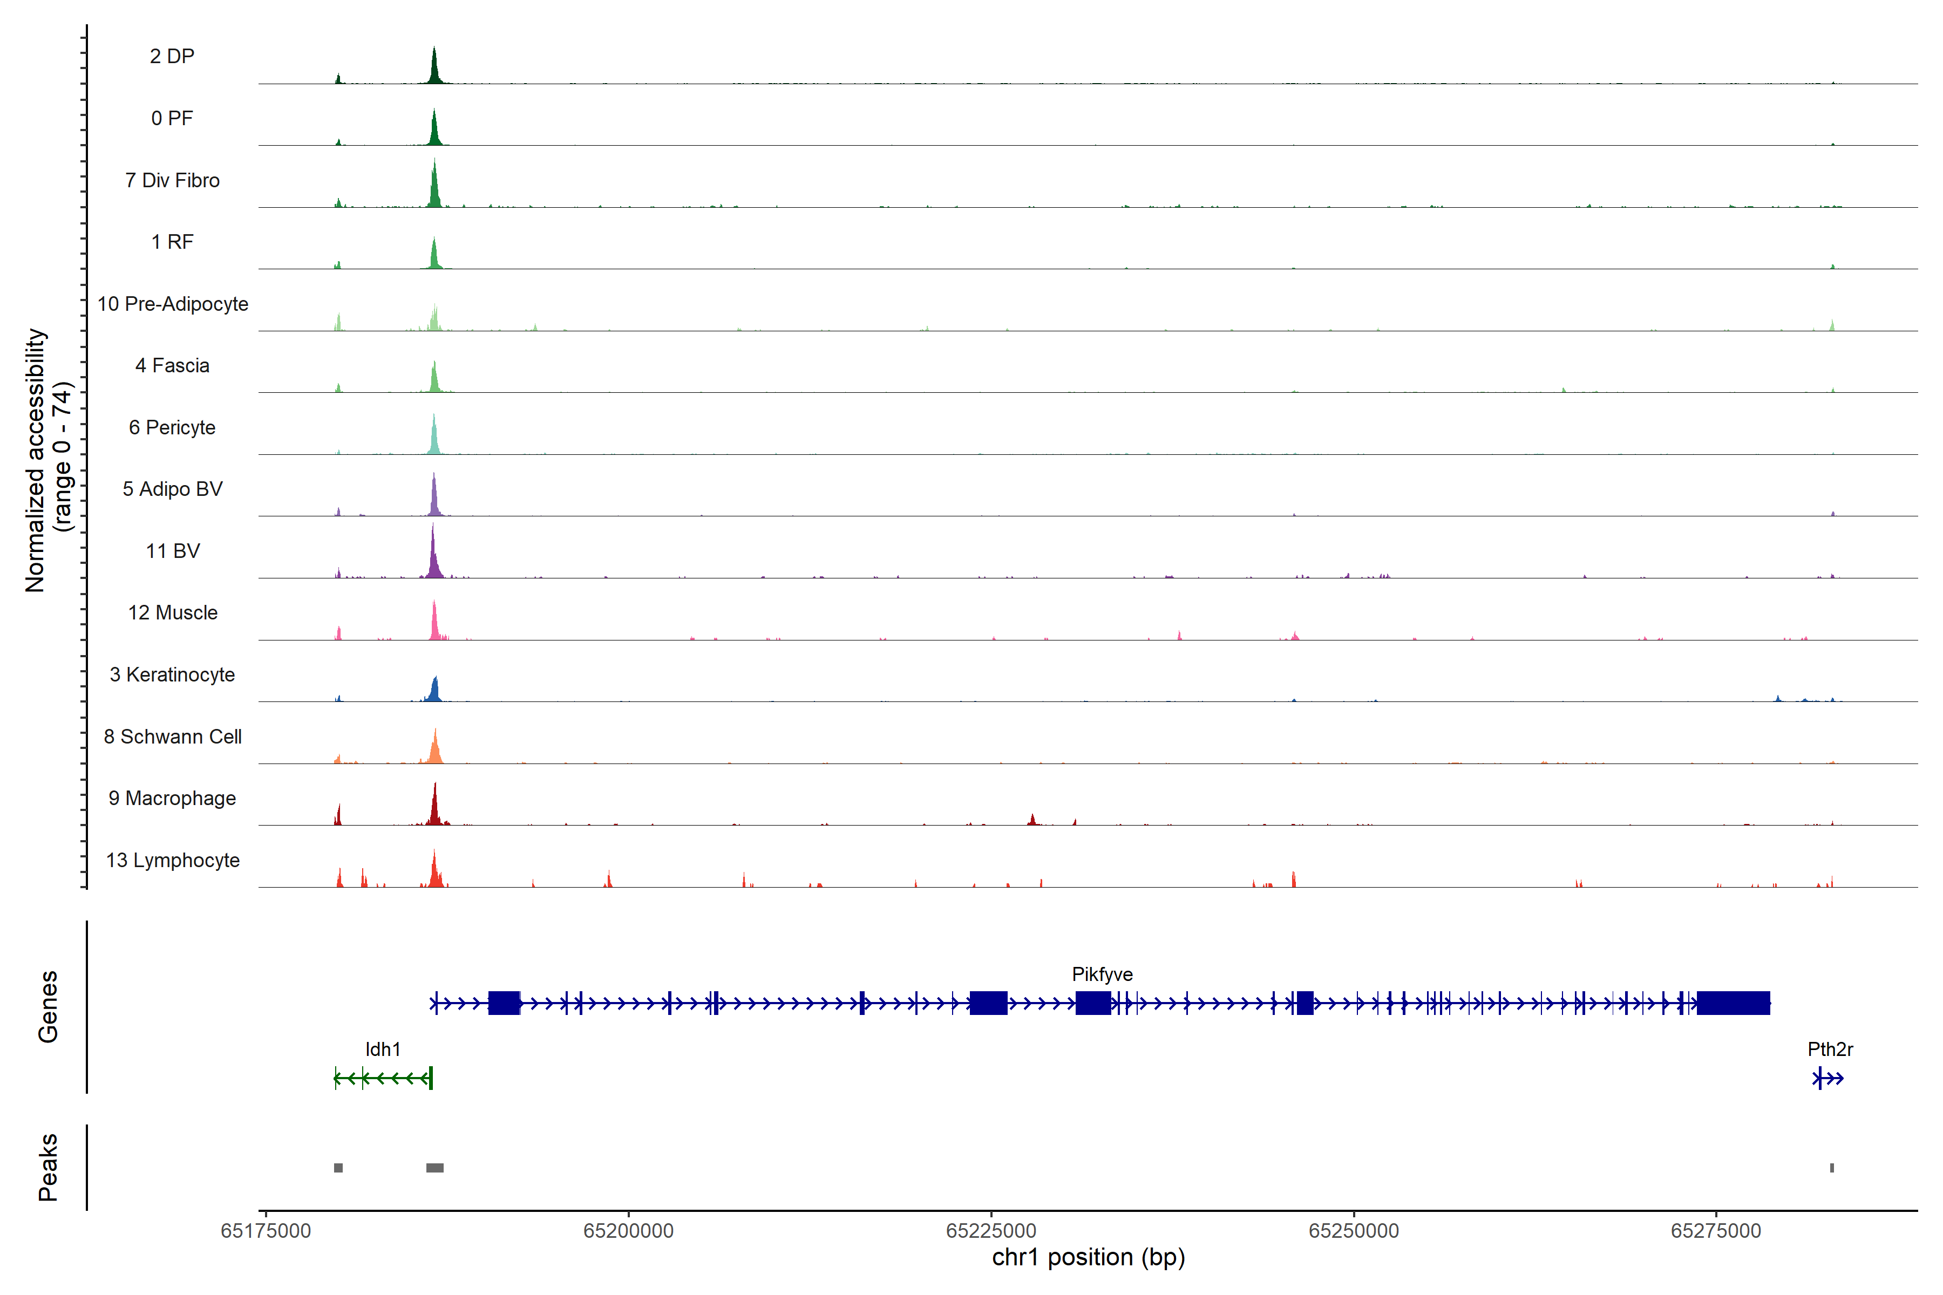
Task: Click the 8 Schwann Cell track label
Action: tap(173, 737)
